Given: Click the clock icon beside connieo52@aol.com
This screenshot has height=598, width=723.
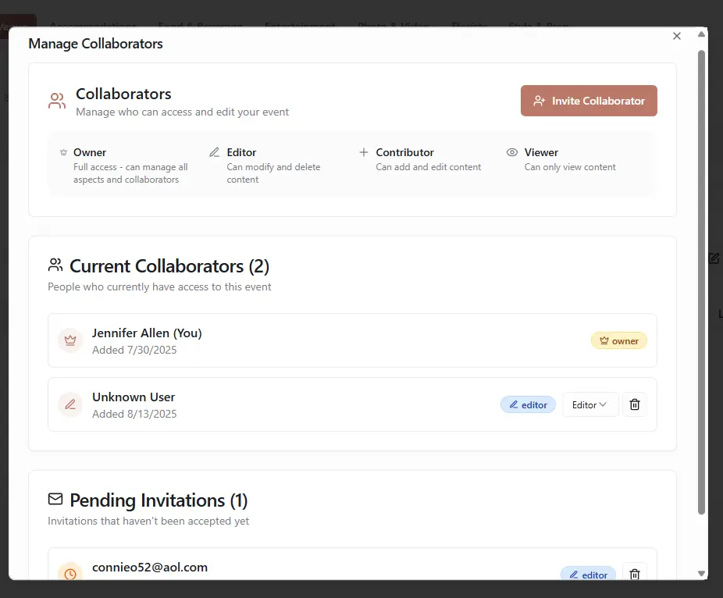Looking at the screenshot, I should pyautogui.click(x=70, y=575).
